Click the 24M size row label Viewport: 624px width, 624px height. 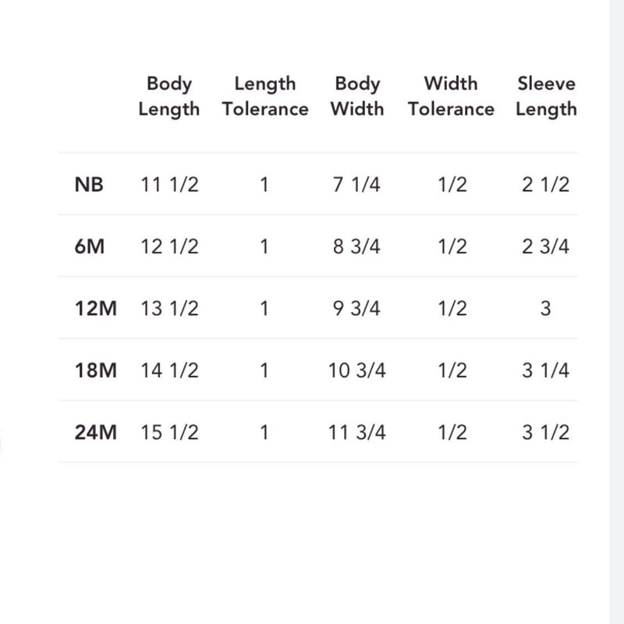(95, 431)
